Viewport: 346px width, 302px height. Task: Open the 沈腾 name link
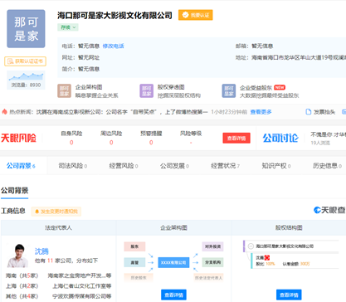pos(41,251)
